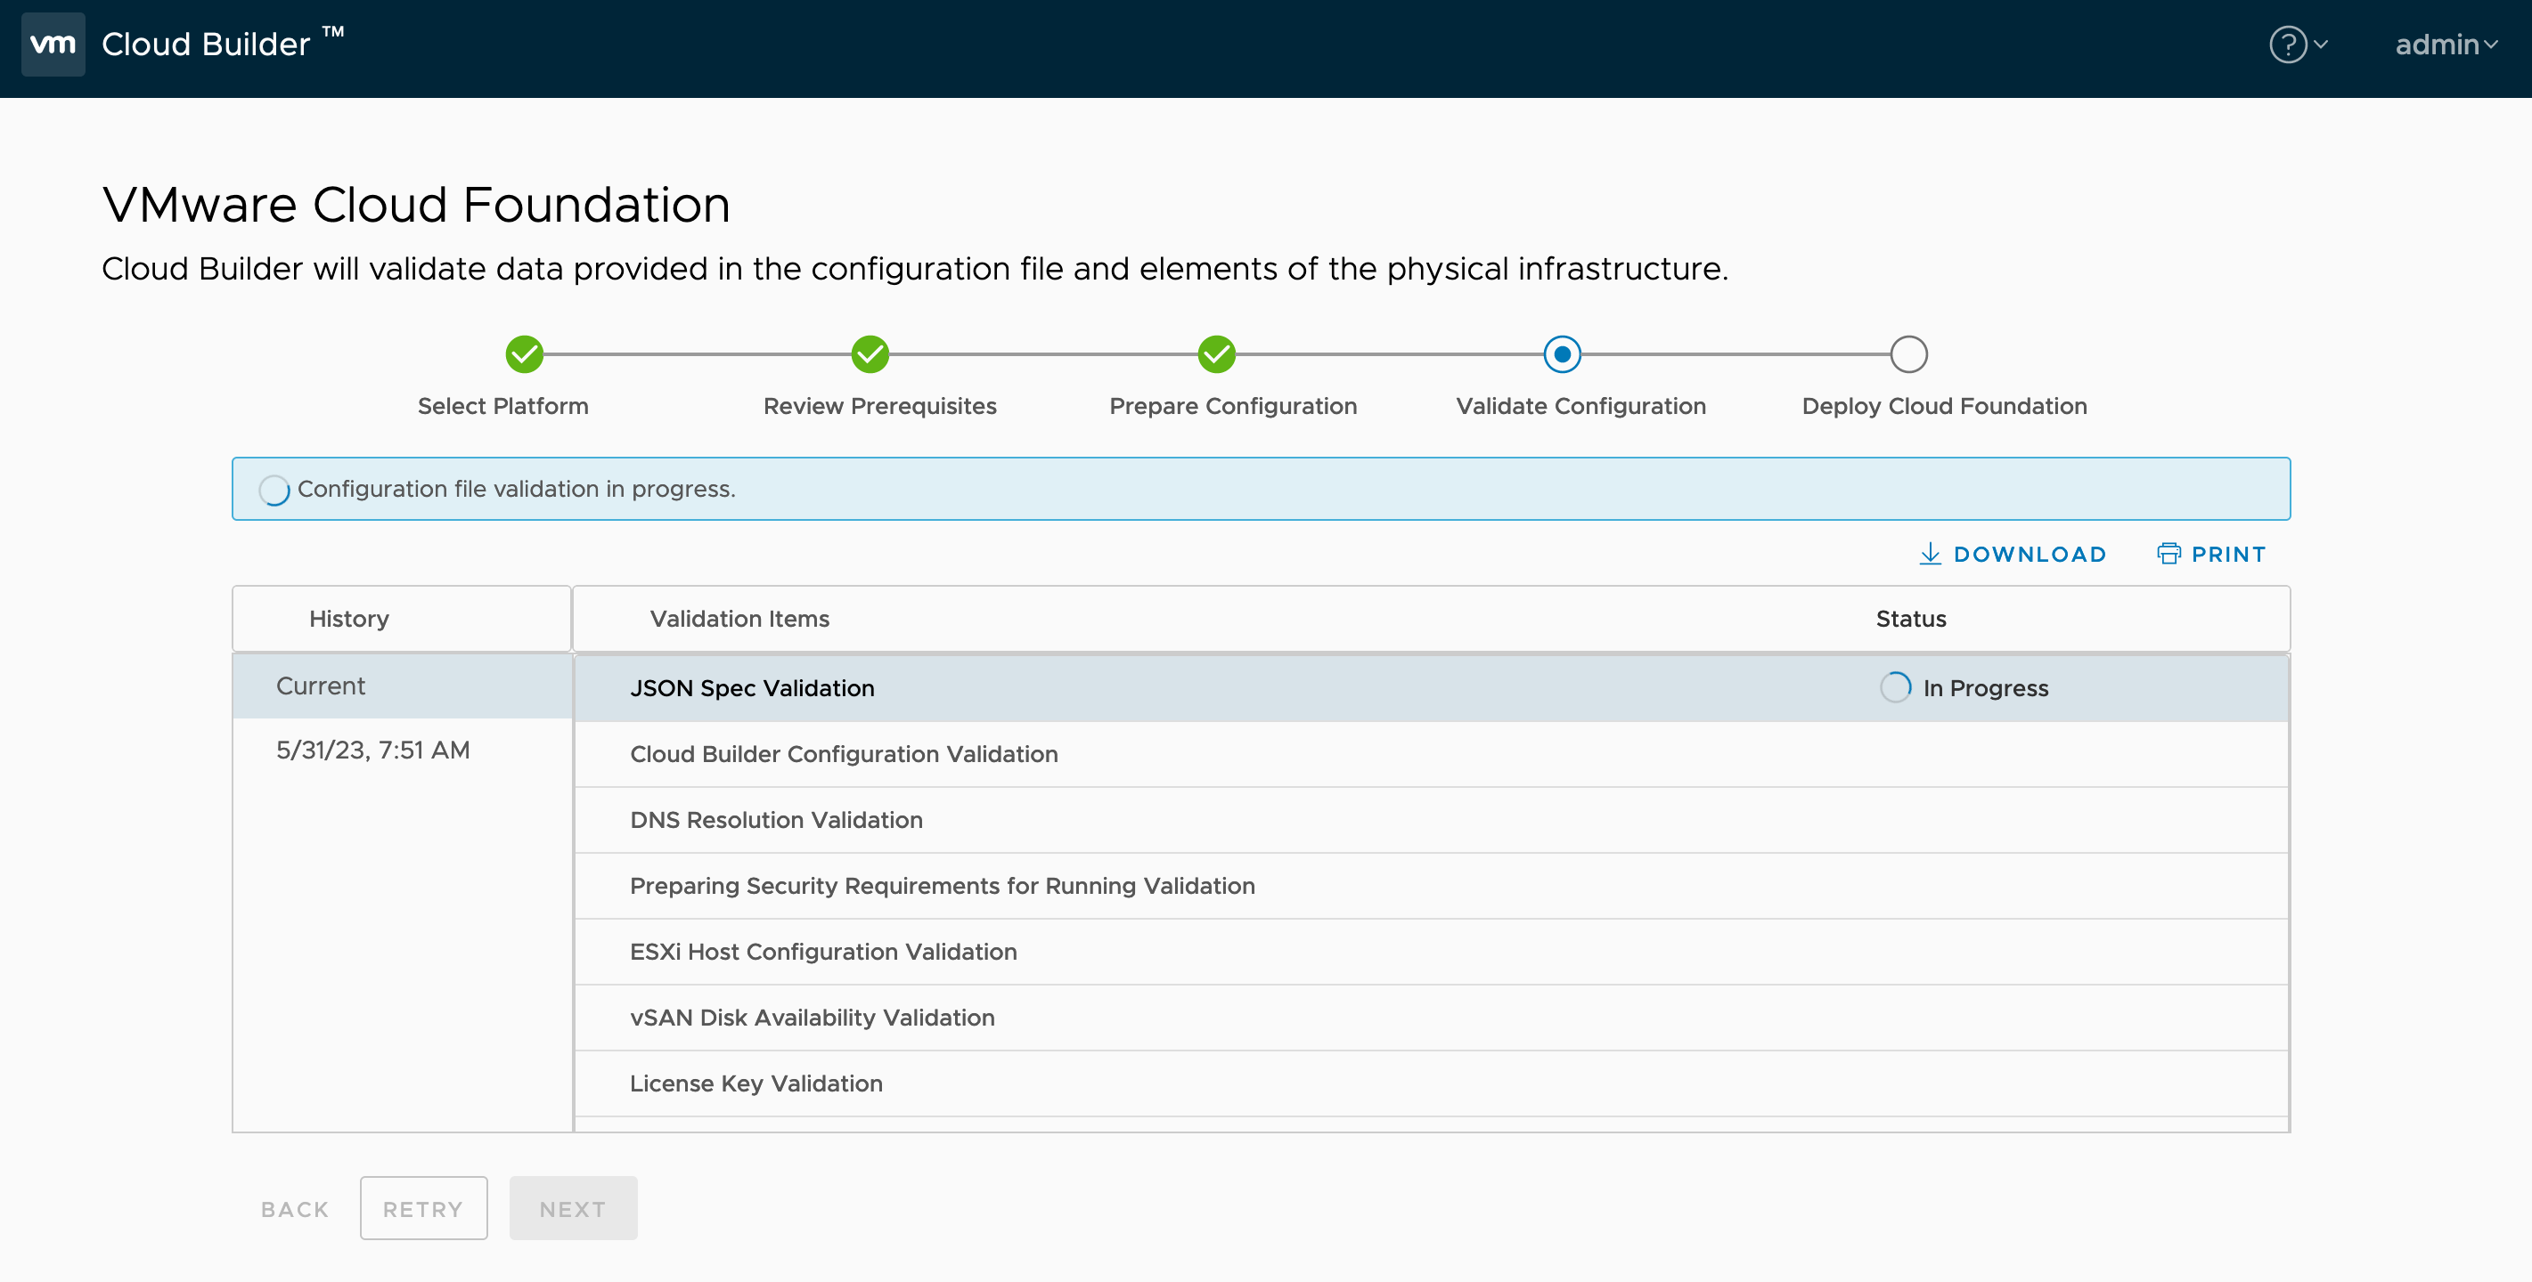Download the validation report

coord(2012,554)
